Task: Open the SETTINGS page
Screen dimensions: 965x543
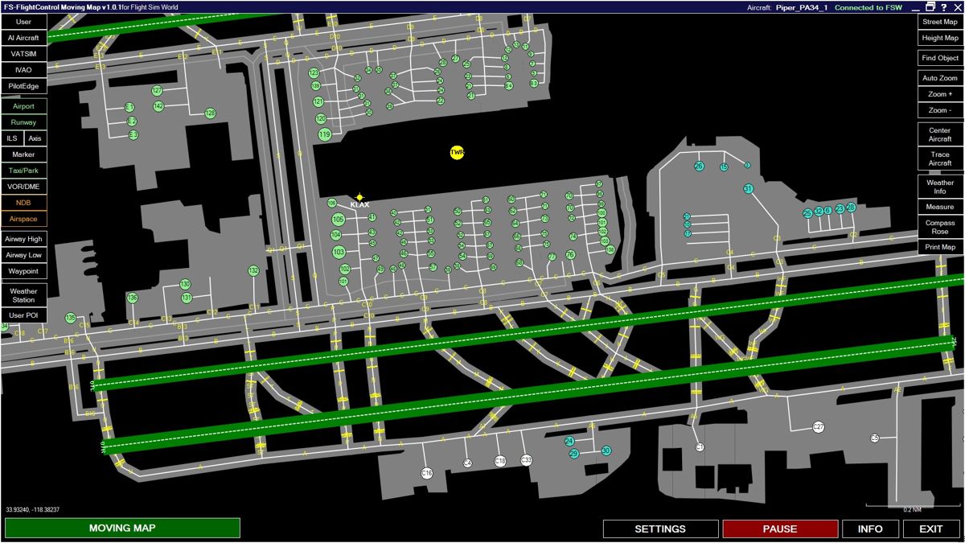Action: 660,529
